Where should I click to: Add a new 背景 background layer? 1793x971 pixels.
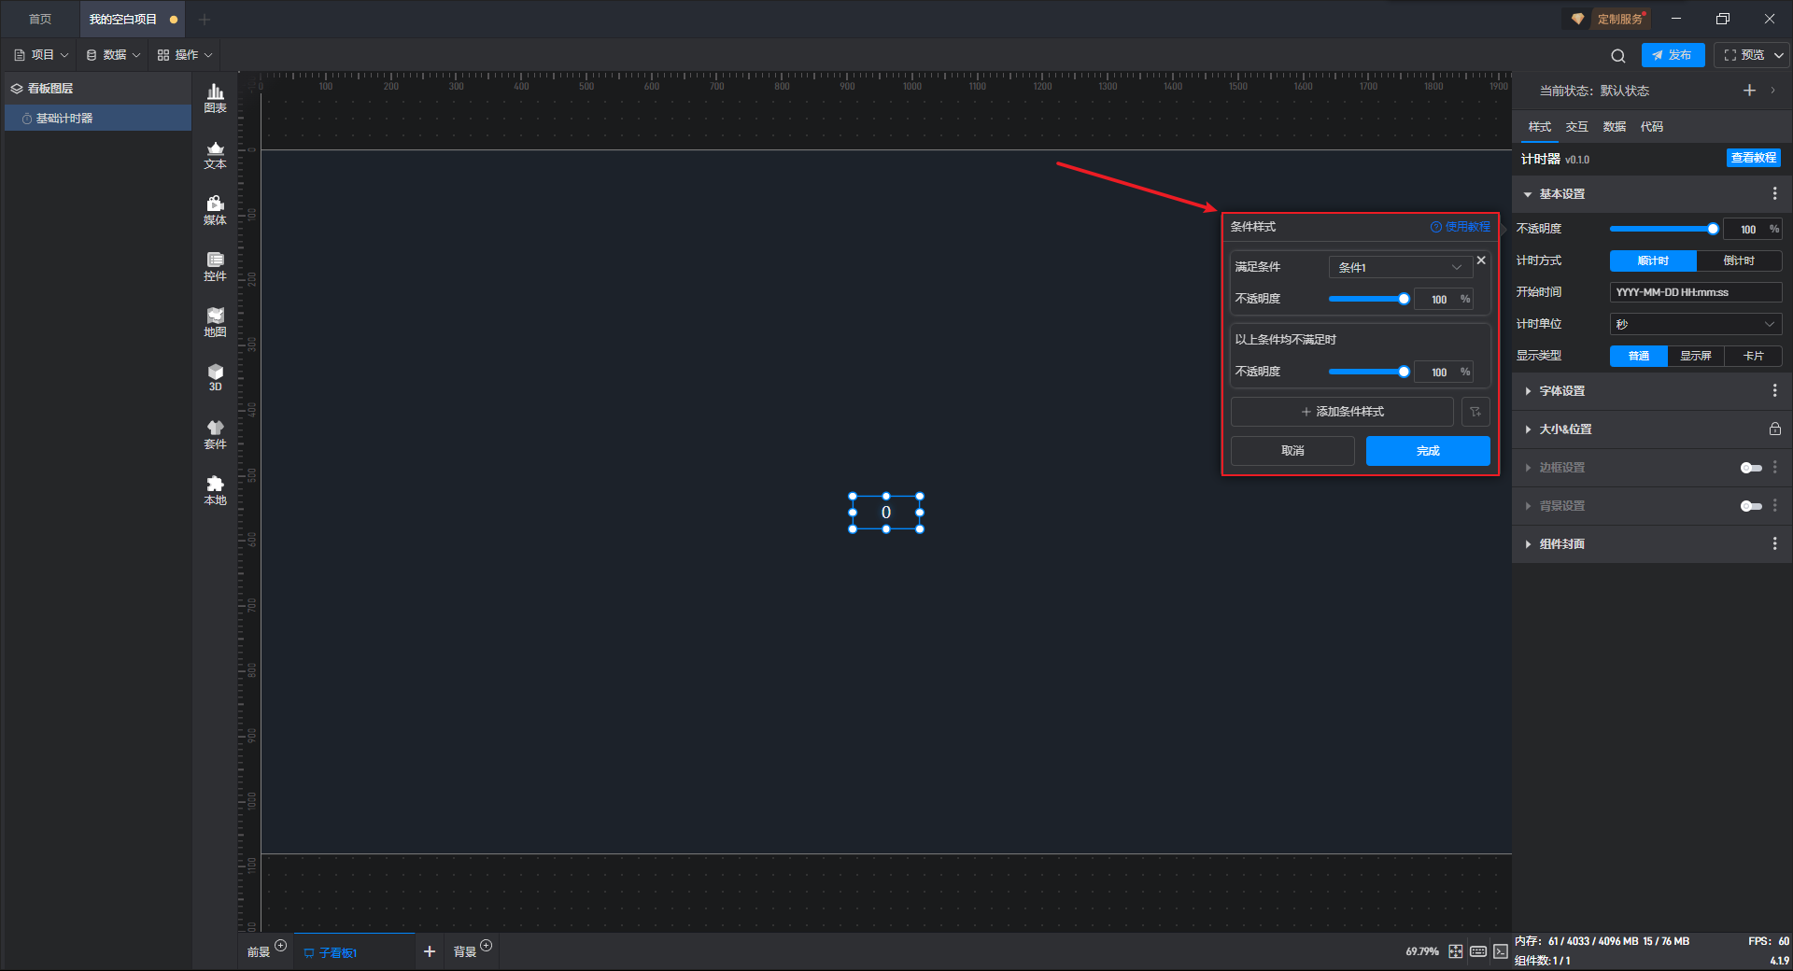(x=486, y=946)
